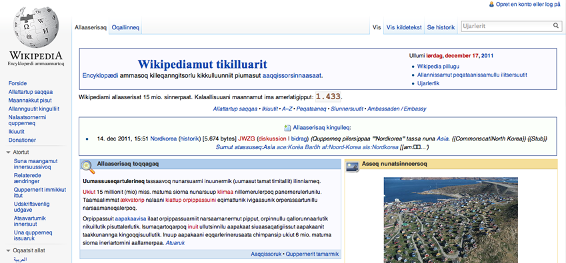This screenshot has height=263, width=566.
Task: Open the diskussion link for JWZG
Action: point(272,138)
